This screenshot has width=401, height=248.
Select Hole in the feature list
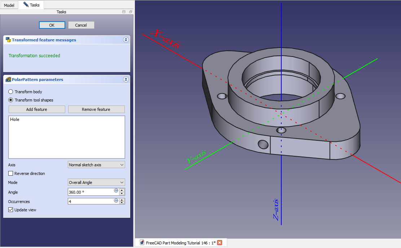click(x=15, y=120)
